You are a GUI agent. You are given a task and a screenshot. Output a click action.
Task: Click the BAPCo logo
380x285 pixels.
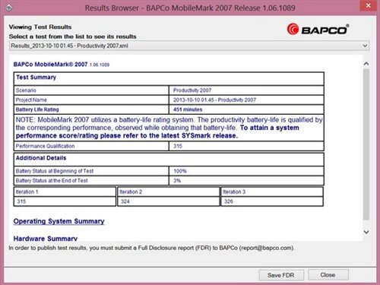coord(318,30)
